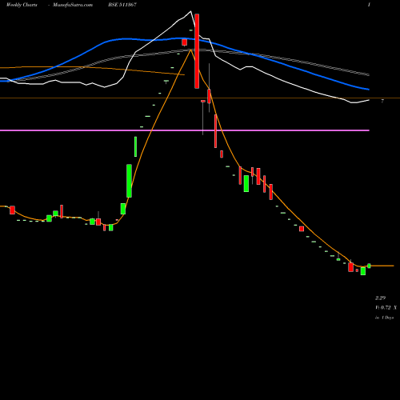Click the tallest red candlestick at the peak
400x400 pixels.
pos(197,51)
